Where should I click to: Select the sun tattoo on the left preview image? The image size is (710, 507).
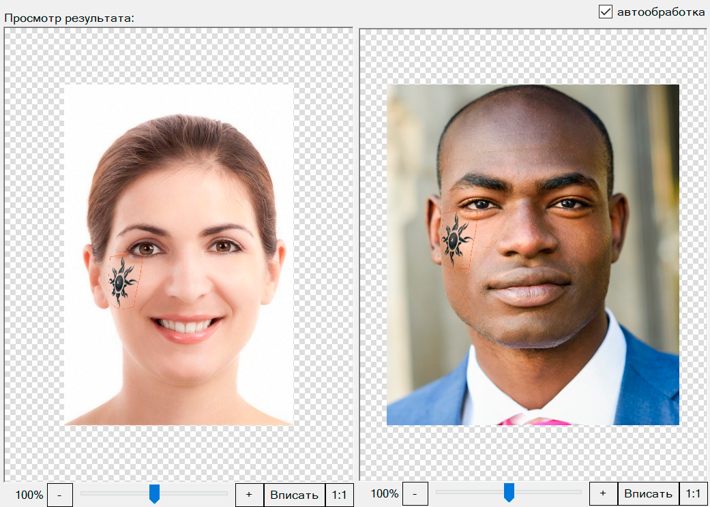(x=121, y=281)
